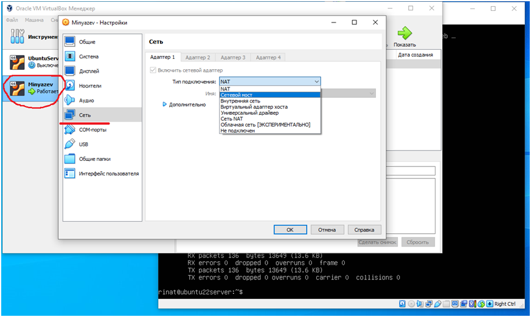Open the Дисплей monitor icon
Viewport: 531px width, 317px height.
click(x=70, y=71)
